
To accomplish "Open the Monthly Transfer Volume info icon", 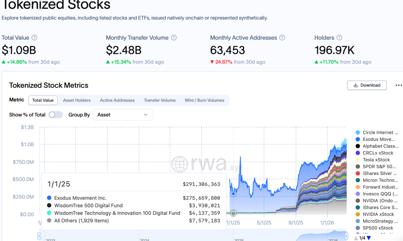I will tap(174, 38).
